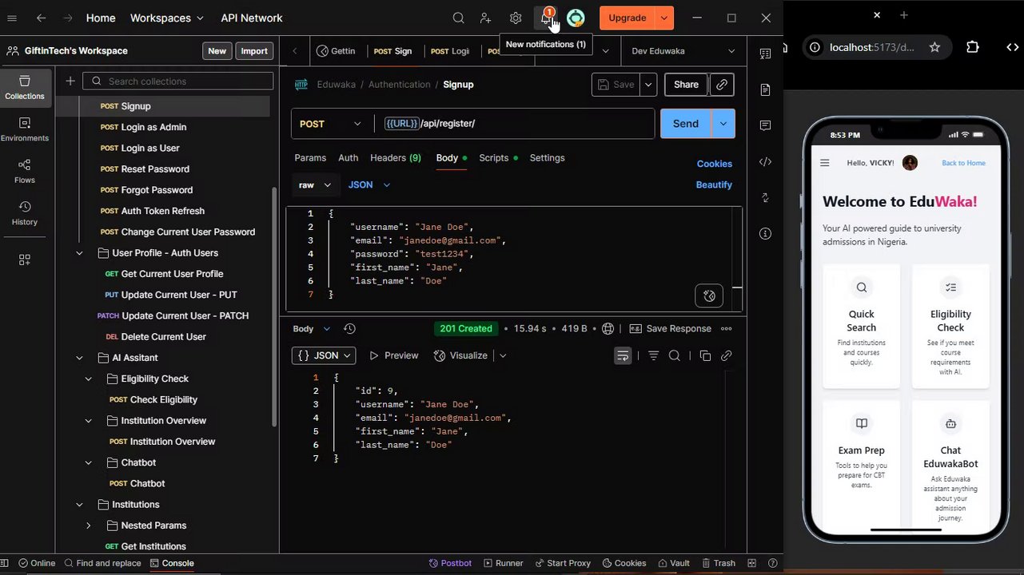
Task: Open the Dev Eduwaka environment dropdown
Action: click(683, 51)
